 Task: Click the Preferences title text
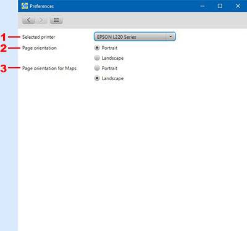pyautogui.click(x=41, y=6)
